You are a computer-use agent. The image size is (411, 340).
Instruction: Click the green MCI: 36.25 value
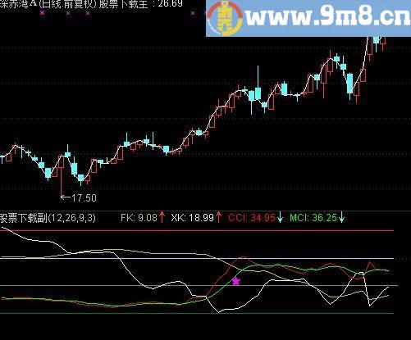pos(313,218)
